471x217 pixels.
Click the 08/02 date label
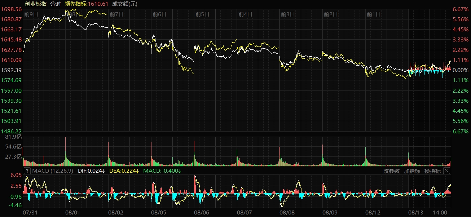(x=116, y=213)
